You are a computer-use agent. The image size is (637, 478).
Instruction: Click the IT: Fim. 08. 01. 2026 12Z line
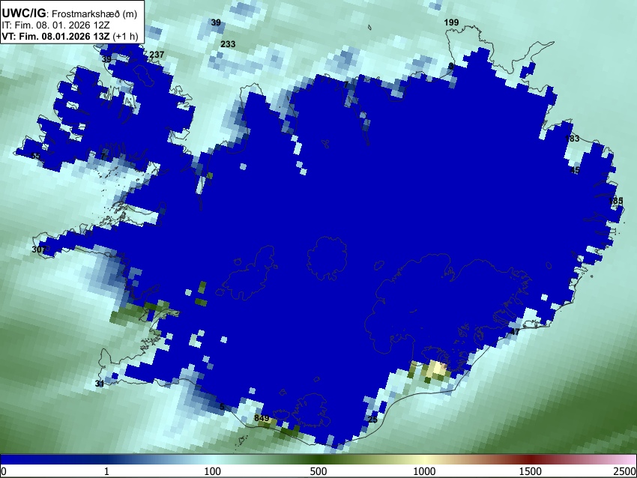(x=55, y=25)
